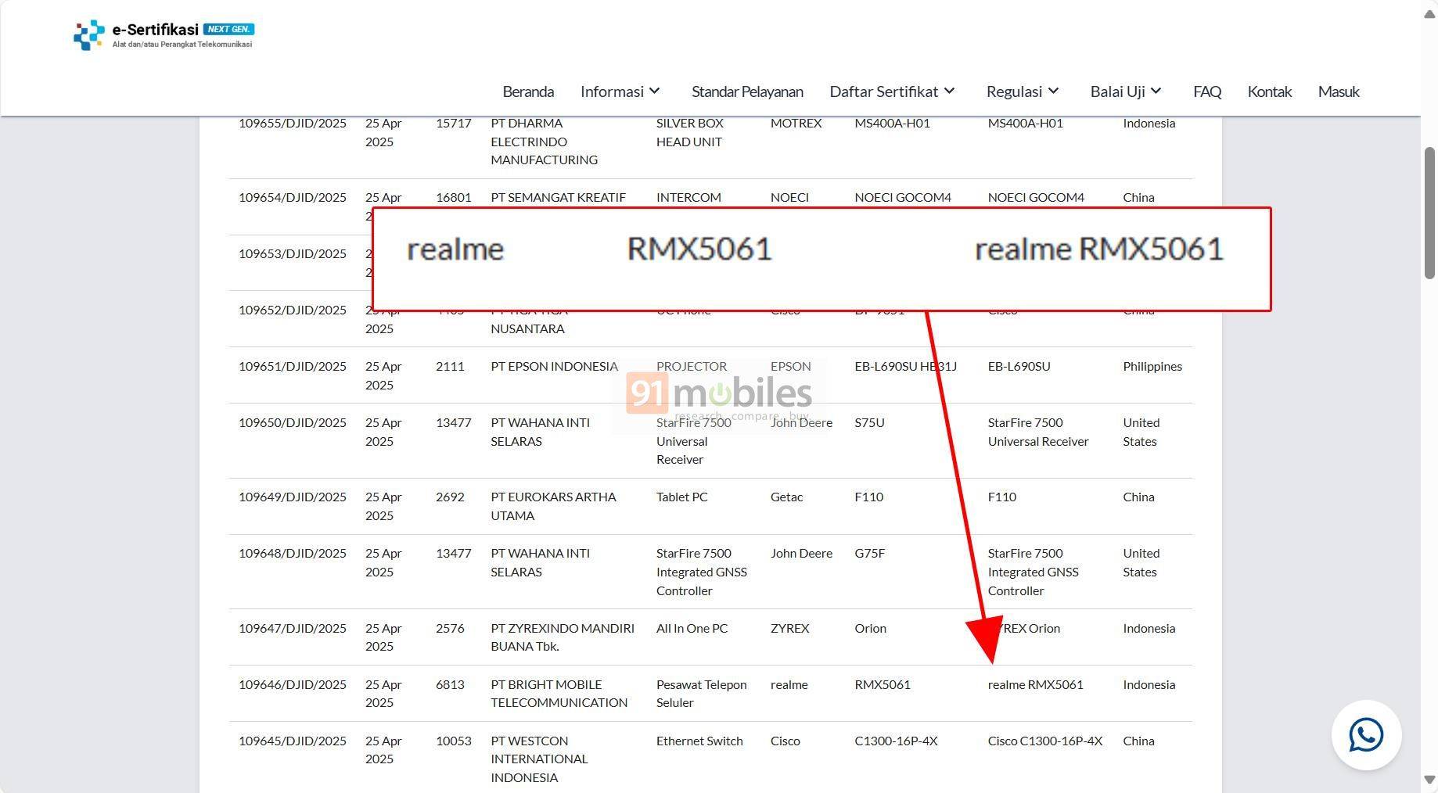Click realme RMX5061 product name cell
This screenshot has width=1438, height=793.
click(x=1035, y=684)
